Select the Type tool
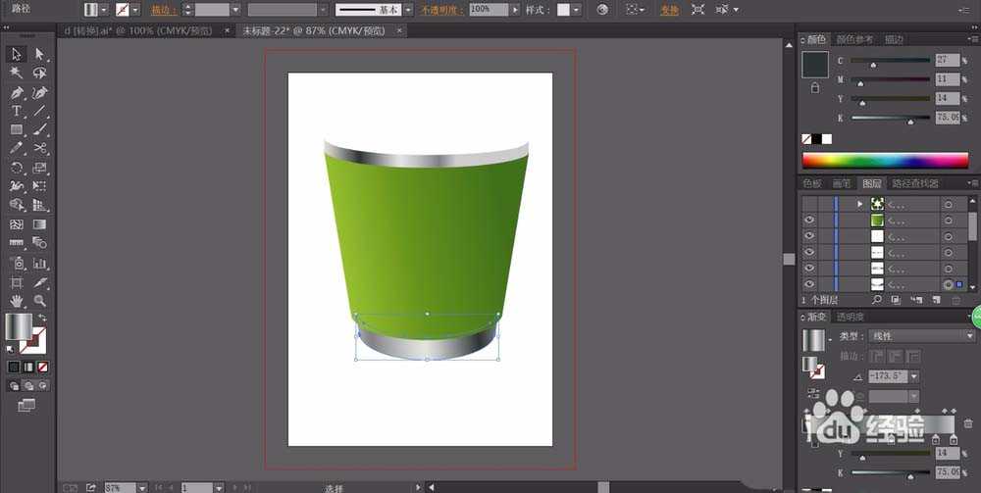Viewport: 981px width, 493px height. (x=17, y=111)
